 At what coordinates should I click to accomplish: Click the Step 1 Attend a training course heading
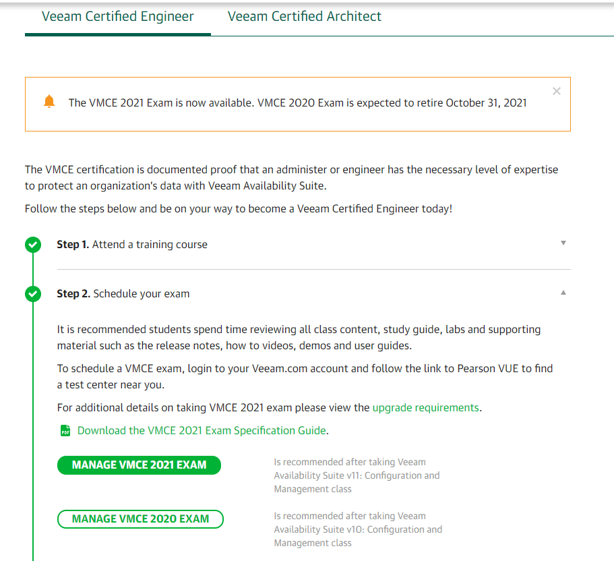tap(132, 245)
